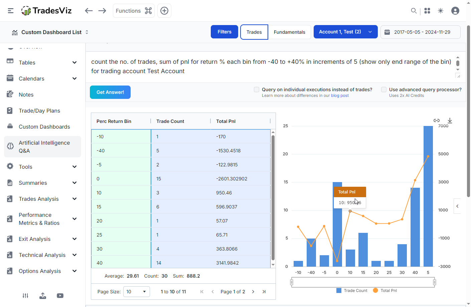Copy chart link via the link icon
The image size is (471, 307).
click(436, 120)
